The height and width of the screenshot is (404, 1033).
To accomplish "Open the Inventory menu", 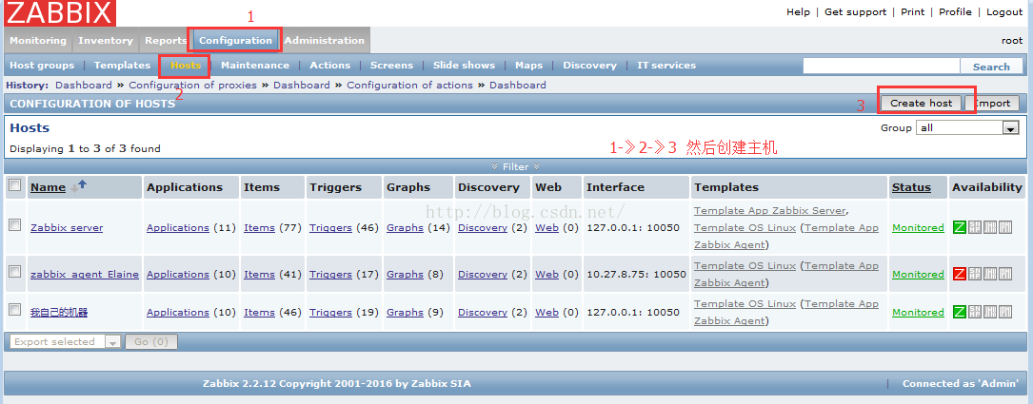I will click(106, 40).
